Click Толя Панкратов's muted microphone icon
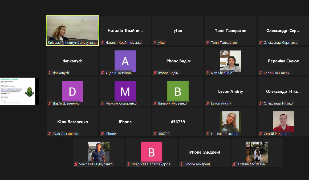The image size is (309, 180). tap(208, 43)
